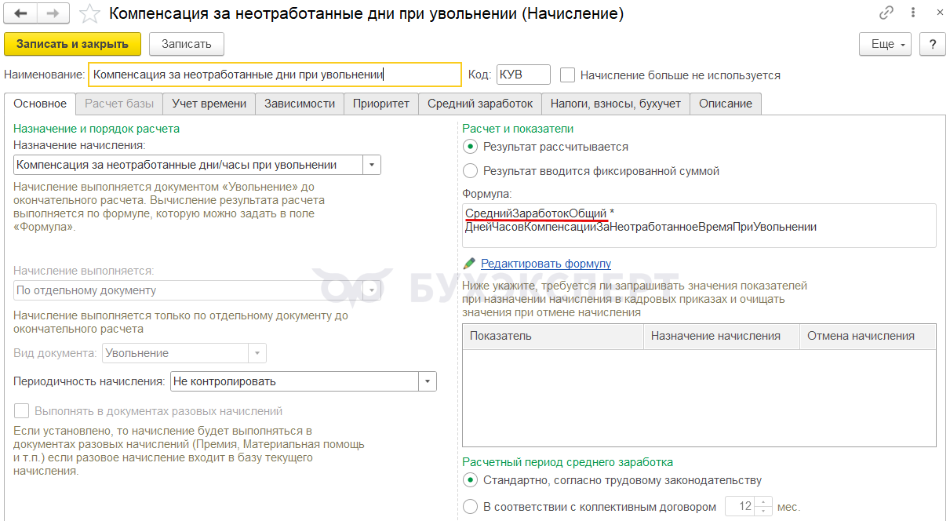This screenshot has width=950, height=521.
Task: Click the months spinner arrows
Action: click(x=763, y=507)
